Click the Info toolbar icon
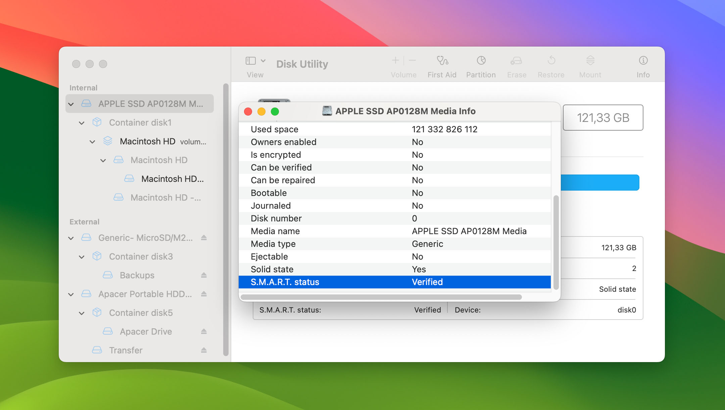725x410 pixels. click(x=643, y=61)
